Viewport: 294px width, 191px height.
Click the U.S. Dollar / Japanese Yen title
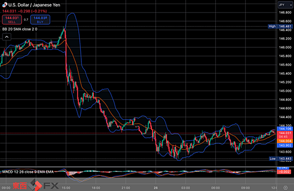pos(34,5)
